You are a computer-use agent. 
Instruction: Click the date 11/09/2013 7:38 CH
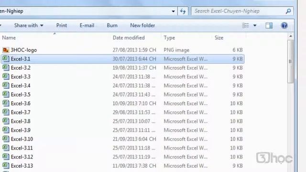click(x=134, y=166)
